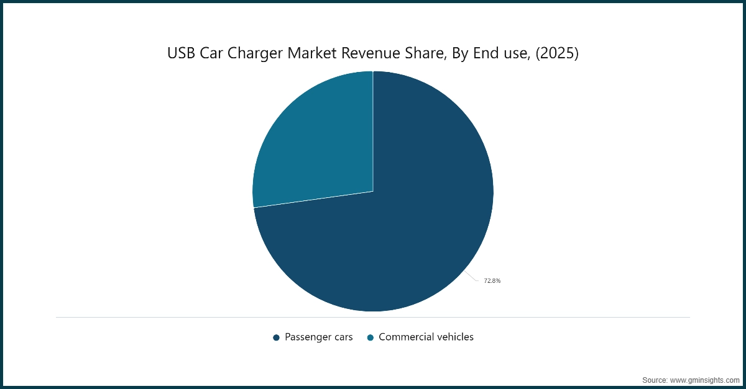This screenshot has height=389, width=746.
Task: Toggle the Commercial vehicles legend label
Action: point(426,337)
